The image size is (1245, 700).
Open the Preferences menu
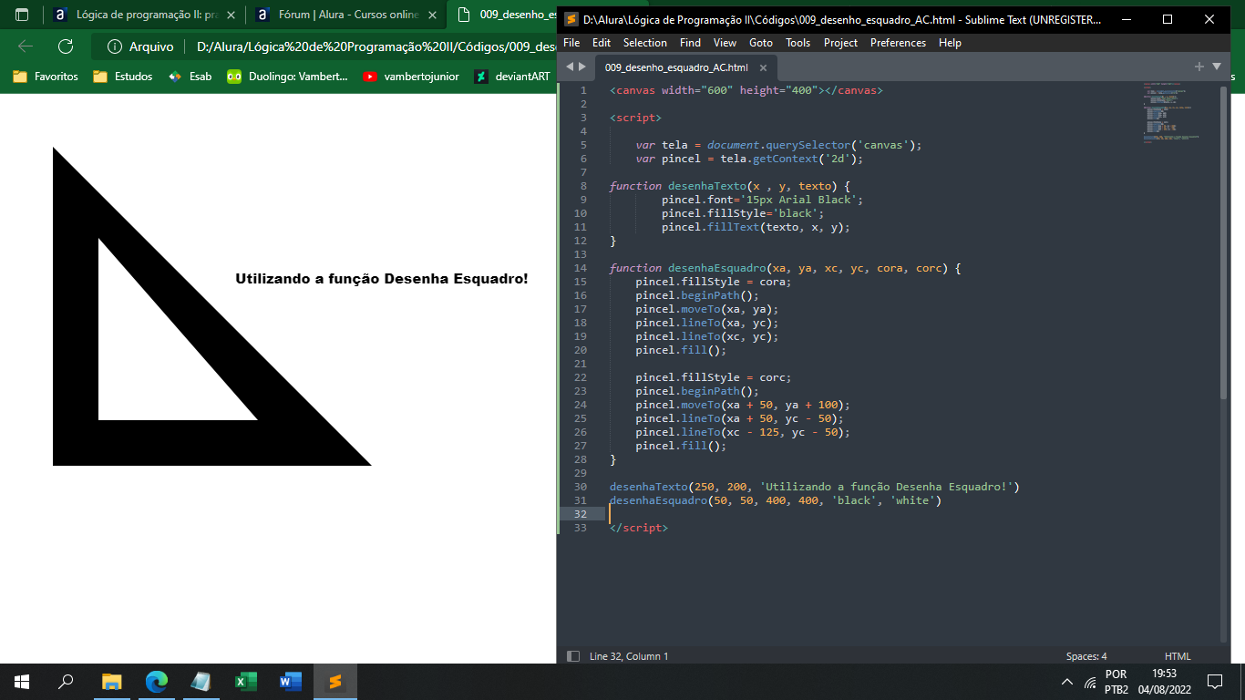point(899,43)
